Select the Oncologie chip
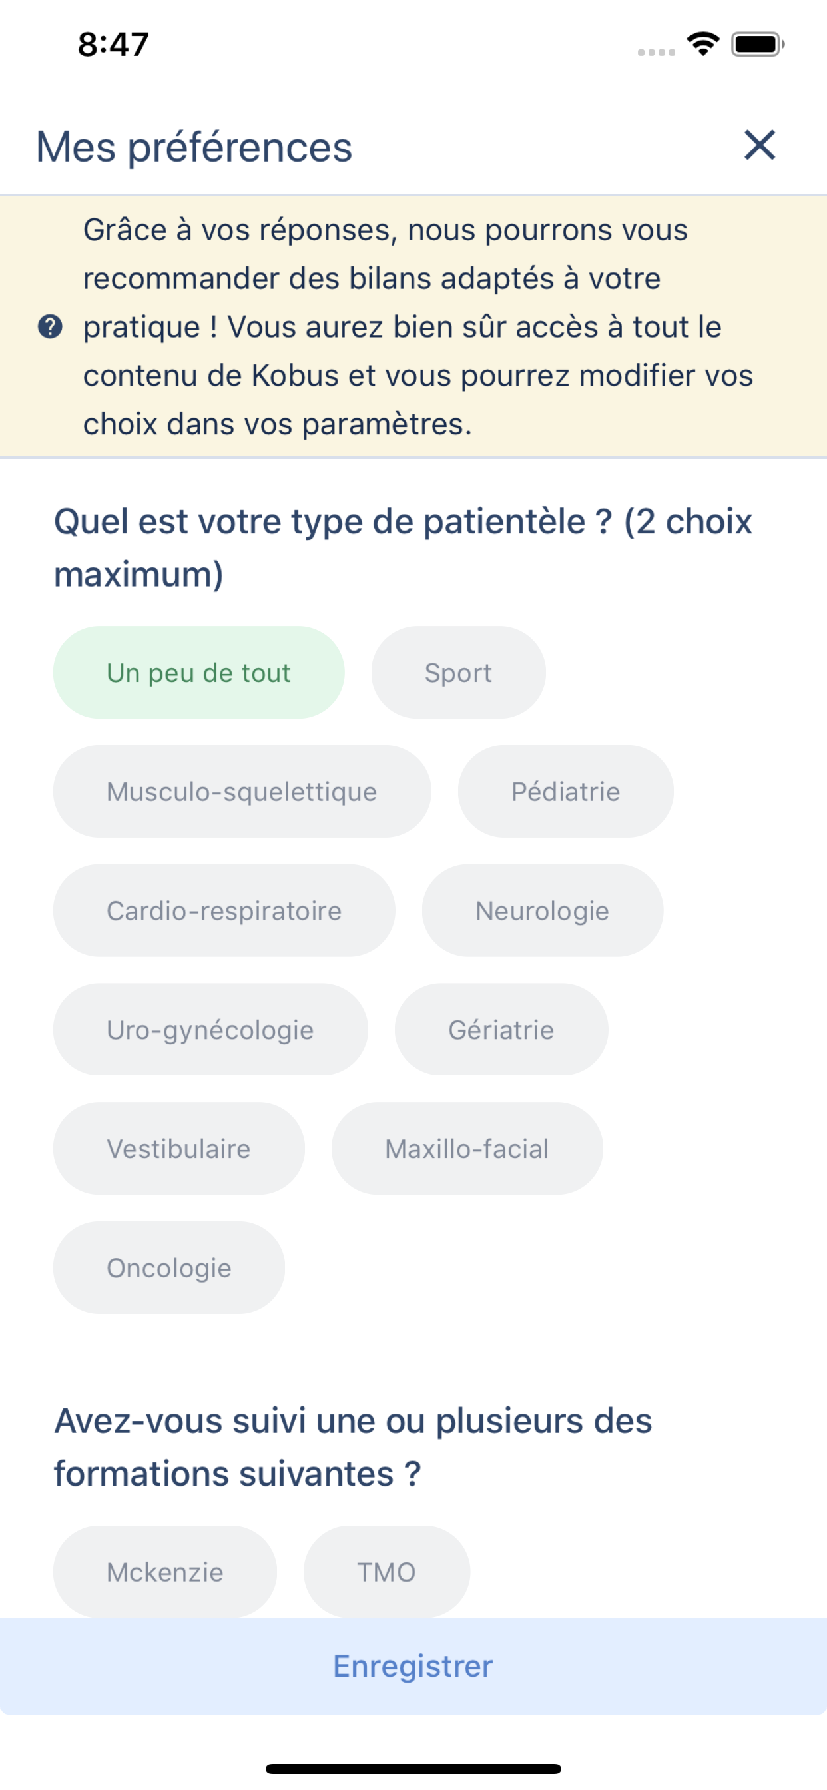Viewport: 827px width, 1790px height. [169, 1267]
